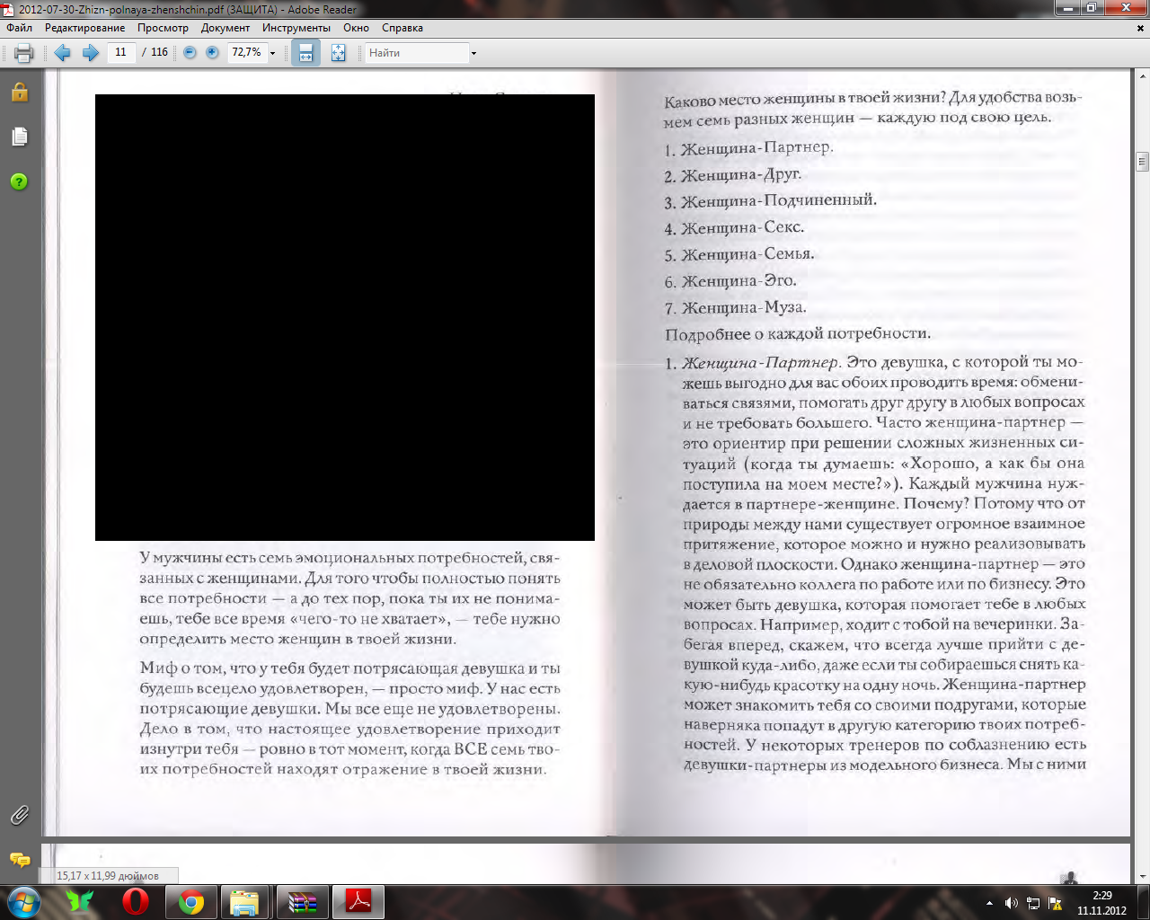Viewport: 1150px width, 920px height.
Task: Click the green help question button
Action: click(19, 181)
